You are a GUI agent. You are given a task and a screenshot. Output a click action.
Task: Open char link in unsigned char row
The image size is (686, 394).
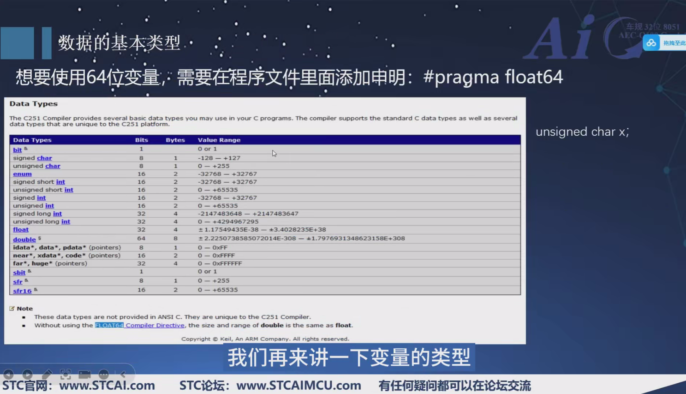point(53,166)
